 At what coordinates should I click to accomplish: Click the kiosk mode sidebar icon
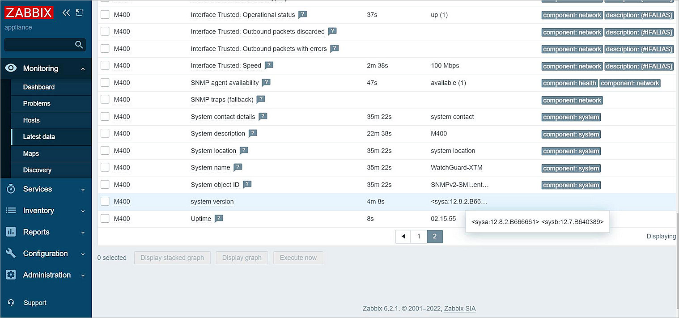(x=79, y=13)
